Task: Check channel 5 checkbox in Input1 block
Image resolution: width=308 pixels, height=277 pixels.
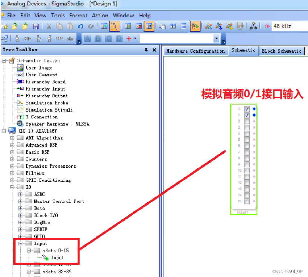Action: point(247,139)
